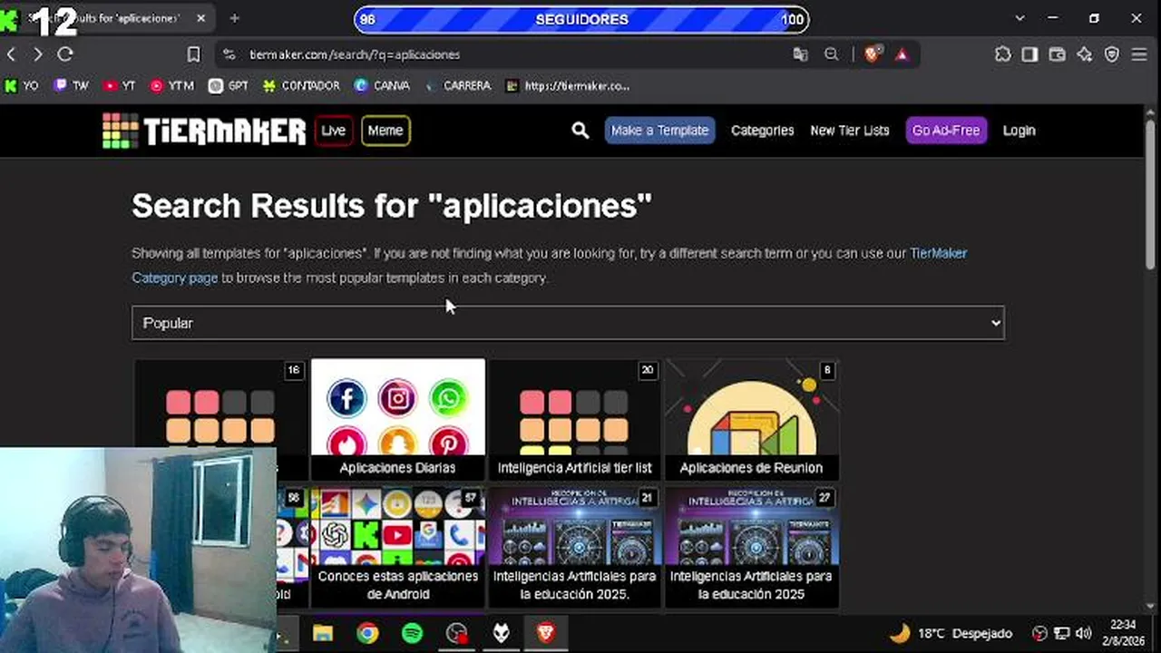This screenshot has width=1161, height=653.
Task: Click the address bar URL field
Action: (x=508, y=54)
